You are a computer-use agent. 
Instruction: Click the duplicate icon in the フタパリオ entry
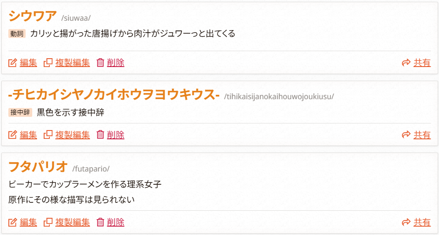tap(48, 222)
